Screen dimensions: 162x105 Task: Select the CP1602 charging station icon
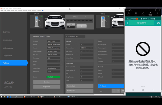[x=103, y=22]
